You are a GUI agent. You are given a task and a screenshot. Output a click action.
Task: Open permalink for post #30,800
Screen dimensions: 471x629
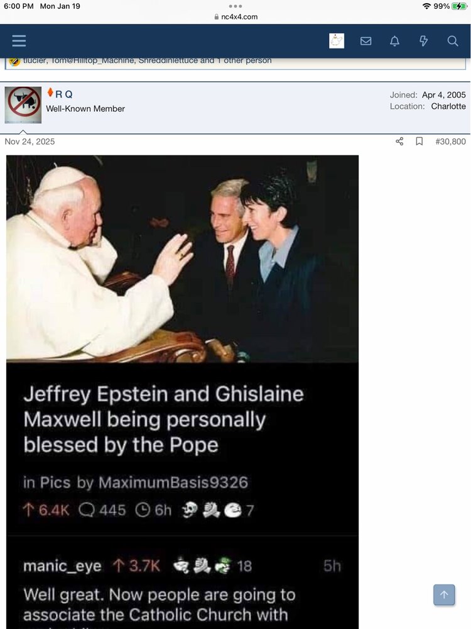(450, 141)
